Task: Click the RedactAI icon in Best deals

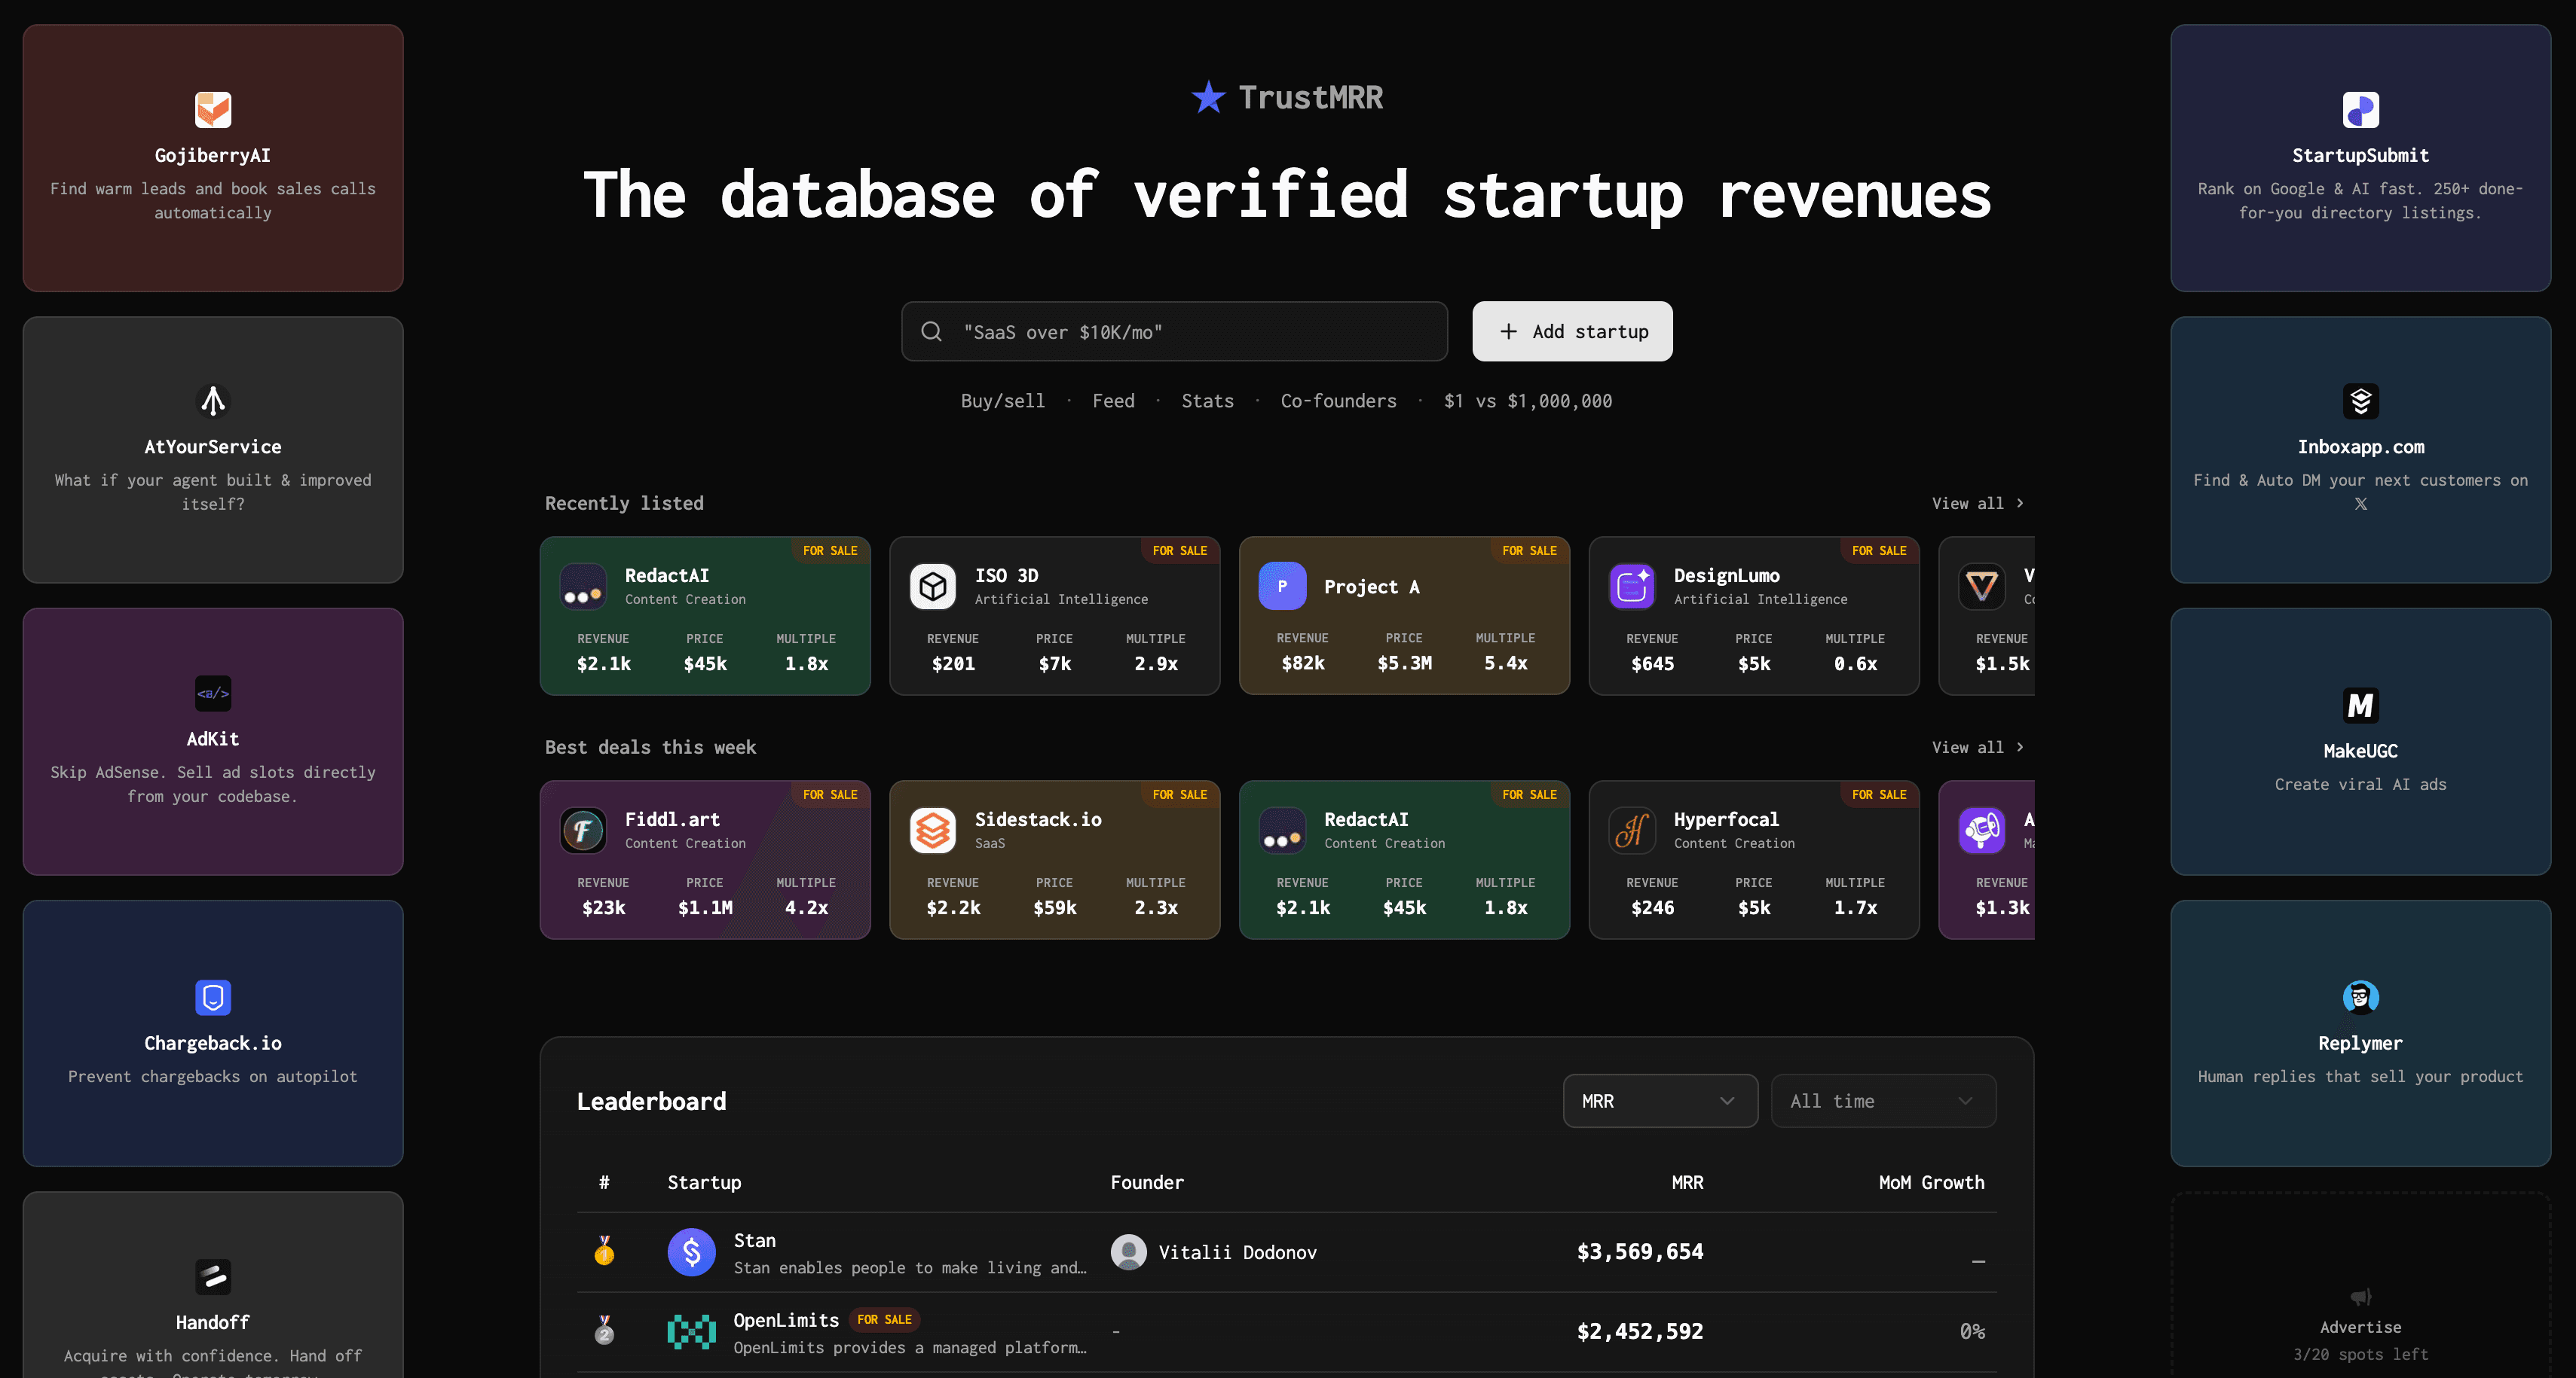Action: pyautogui.click(x=1282, y=831)
